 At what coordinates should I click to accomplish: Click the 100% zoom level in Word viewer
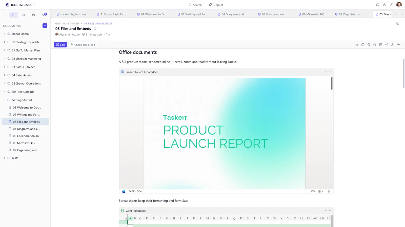coord(312,191)
